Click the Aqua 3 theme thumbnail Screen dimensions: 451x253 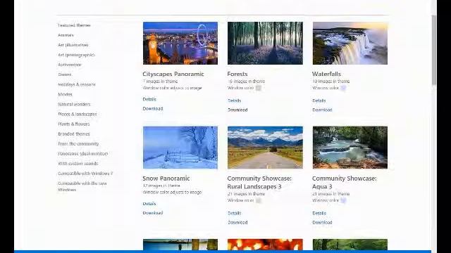pyautogui.click(x=350, y=148)
